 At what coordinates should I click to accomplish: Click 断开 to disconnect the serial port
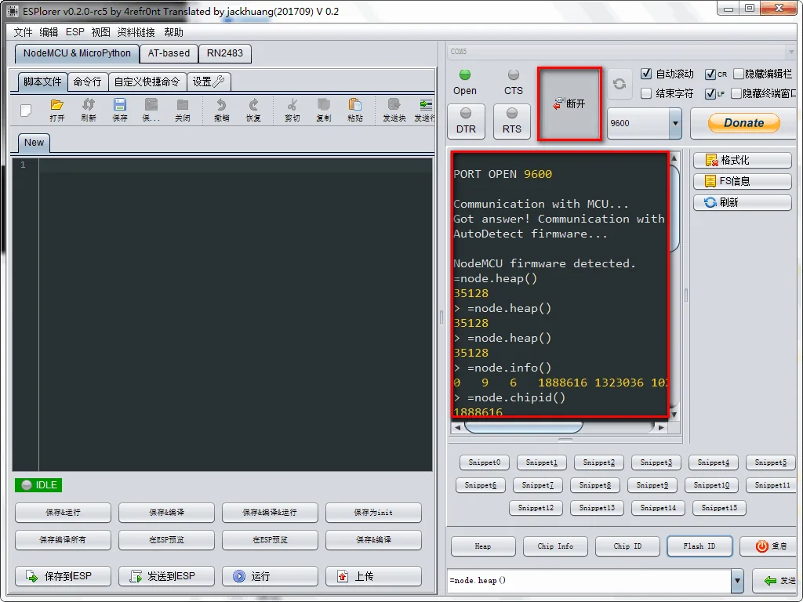[569, 104]
